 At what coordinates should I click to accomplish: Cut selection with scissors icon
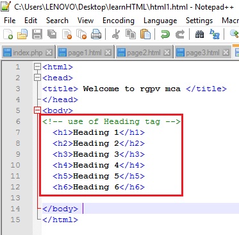point(116,34)
